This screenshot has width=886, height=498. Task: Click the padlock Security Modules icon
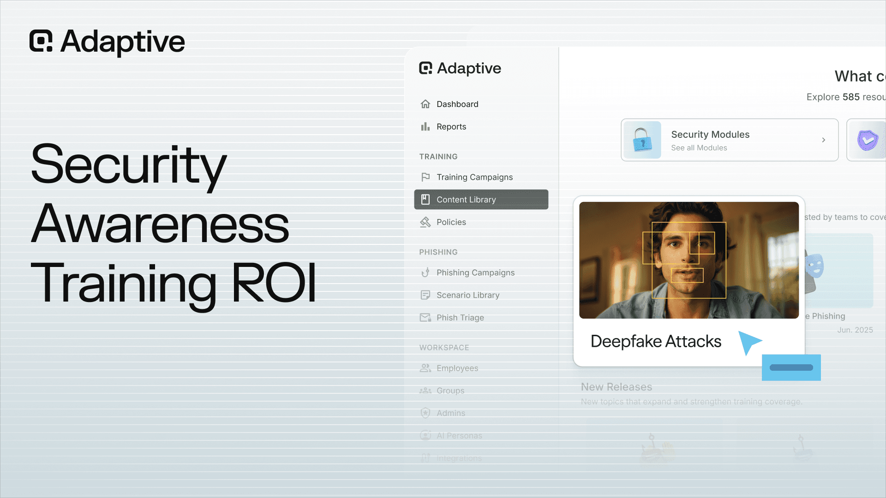point(642,140)
